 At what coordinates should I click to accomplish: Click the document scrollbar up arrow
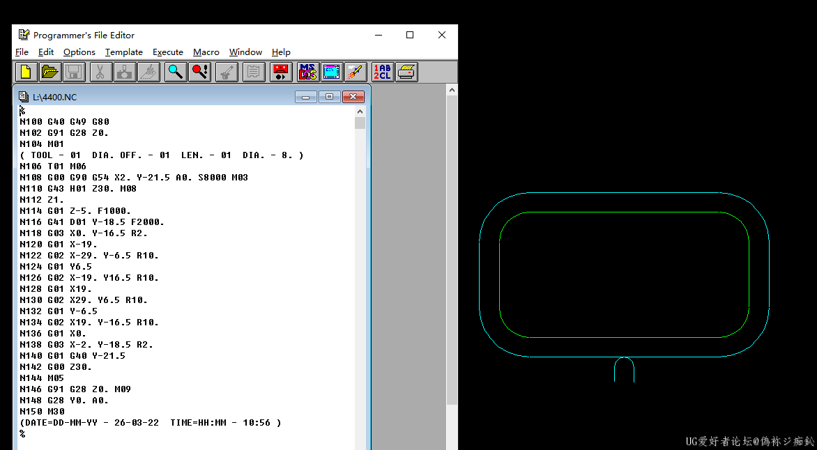coord(360,111)
